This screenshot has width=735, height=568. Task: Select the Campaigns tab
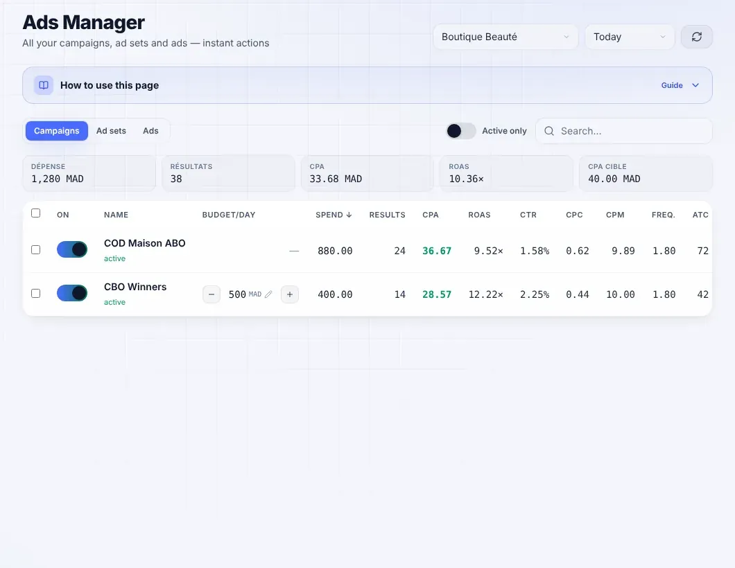[57, 131]
